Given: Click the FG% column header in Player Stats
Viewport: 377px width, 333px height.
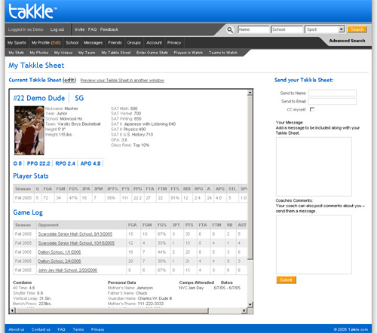Looking at the screenshot, I should tap(73, 188).
